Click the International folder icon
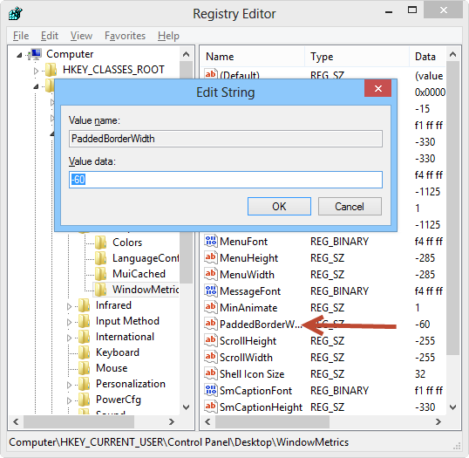Screen dimensions: 469x458 tap(85, 337)
